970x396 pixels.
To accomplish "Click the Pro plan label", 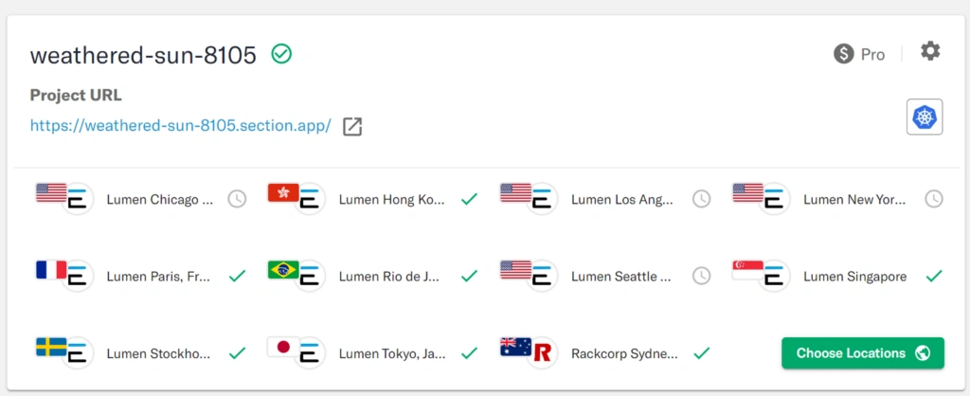I will [x=872, y=55].
